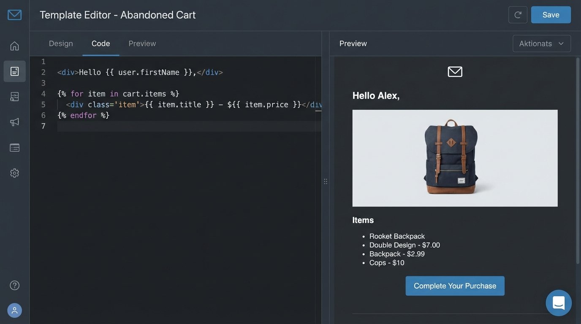Open the Home sidebar icon
Viewport: 581px width, 324px height.
tap(14, 46)
